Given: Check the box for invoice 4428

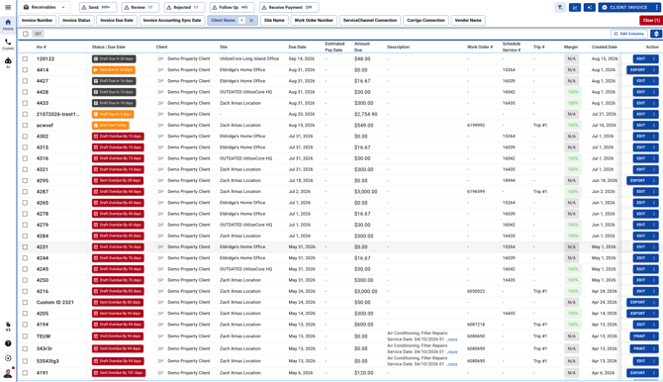Looking at the screenshot, I should click(x=25, y=92).
